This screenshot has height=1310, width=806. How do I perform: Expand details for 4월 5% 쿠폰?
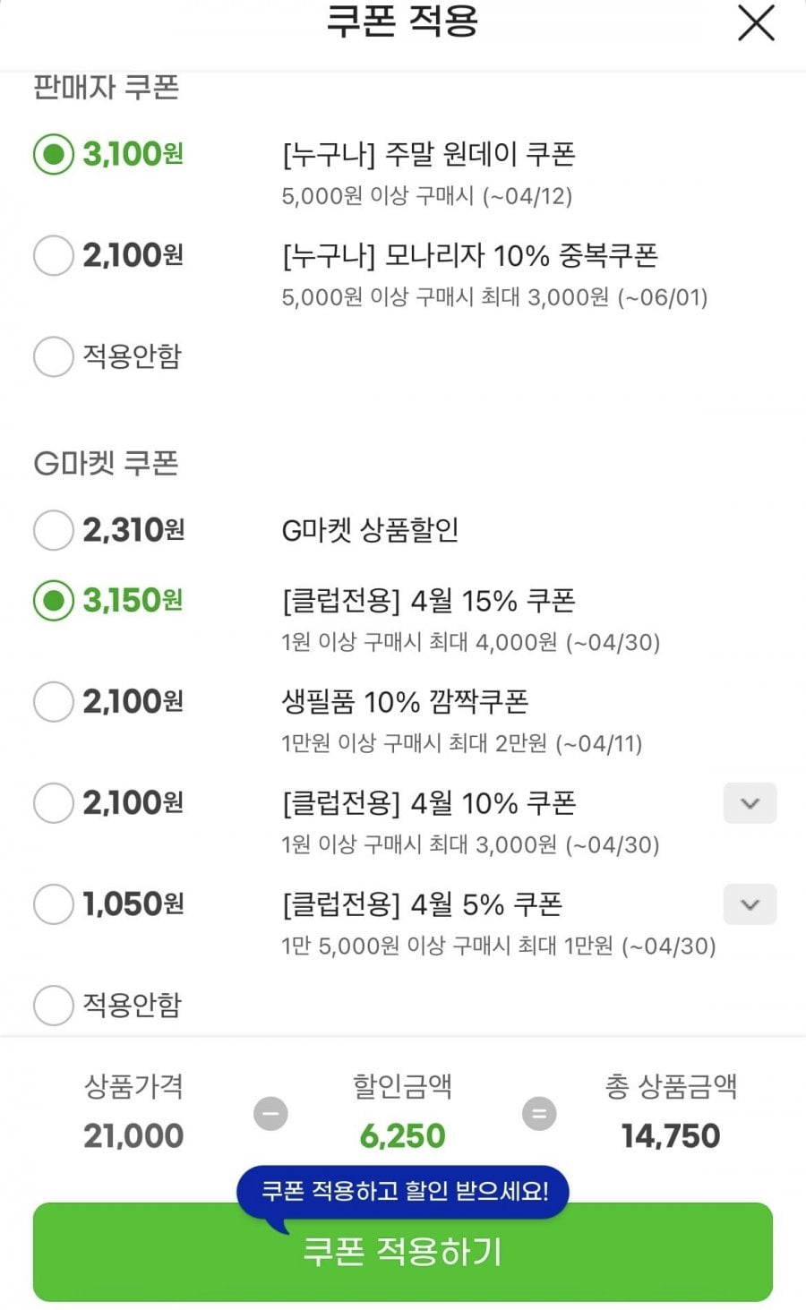point(750,904)
